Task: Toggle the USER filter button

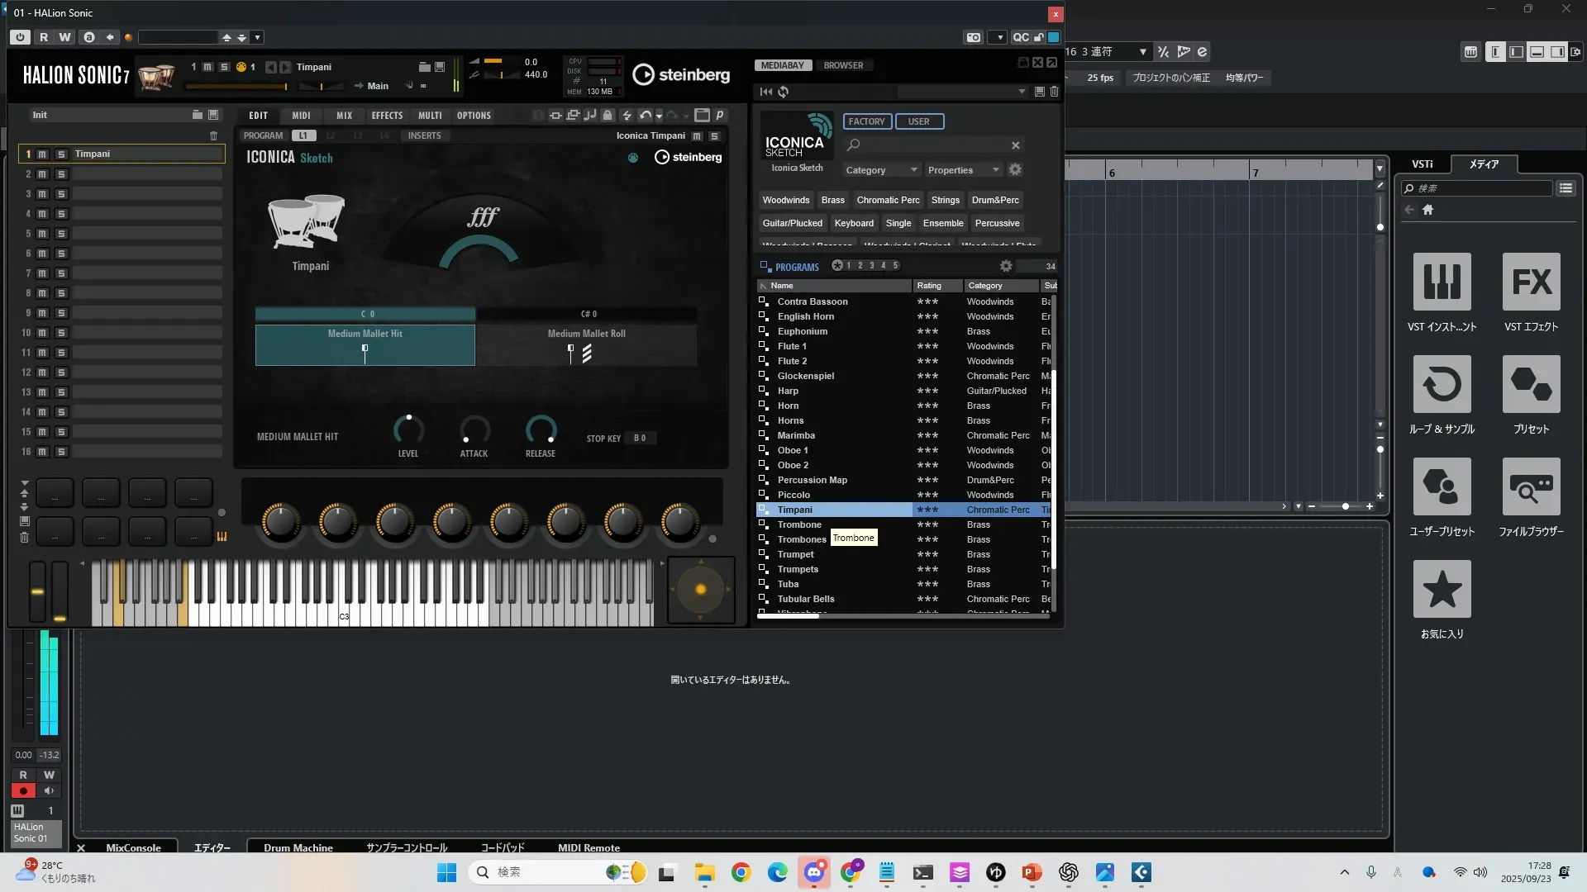Action: tap(918, 121)
